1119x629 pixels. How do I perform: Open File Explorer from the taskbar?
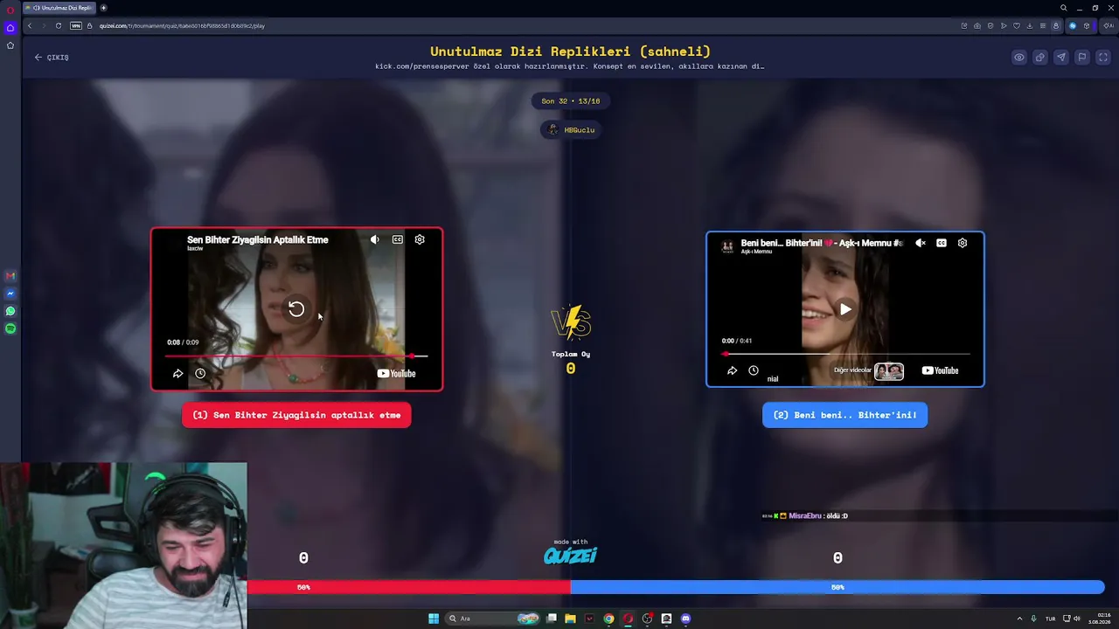click(570, 619)
